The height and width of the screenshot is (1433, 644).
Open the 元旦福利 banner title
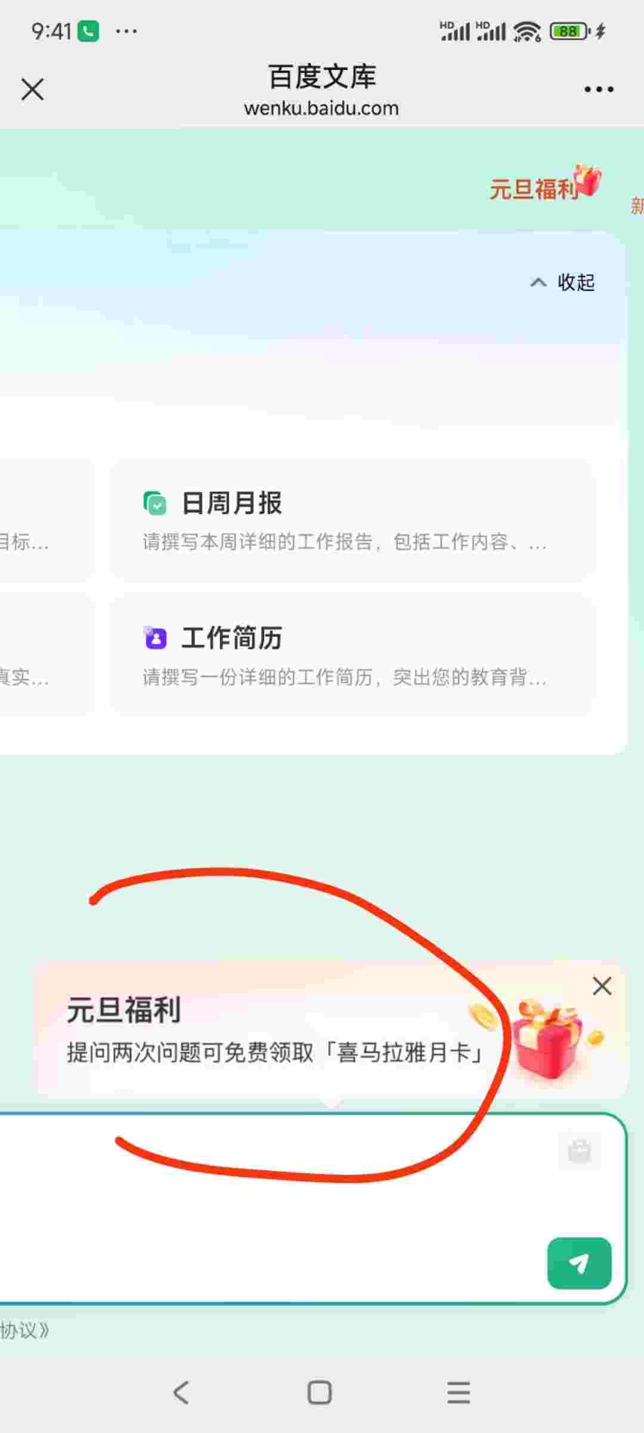(x=123, y=1010)
